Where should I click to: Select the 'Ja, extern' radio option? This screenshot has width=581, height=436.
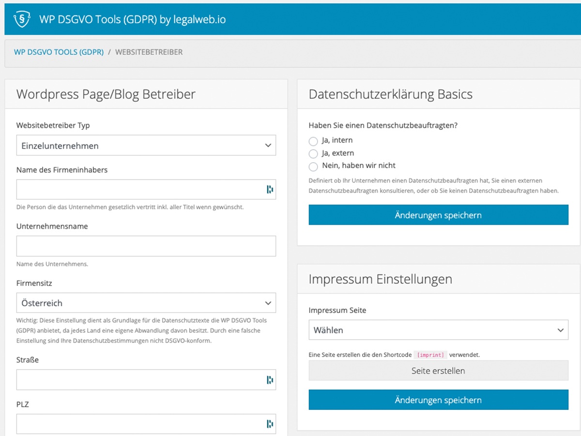313,154
